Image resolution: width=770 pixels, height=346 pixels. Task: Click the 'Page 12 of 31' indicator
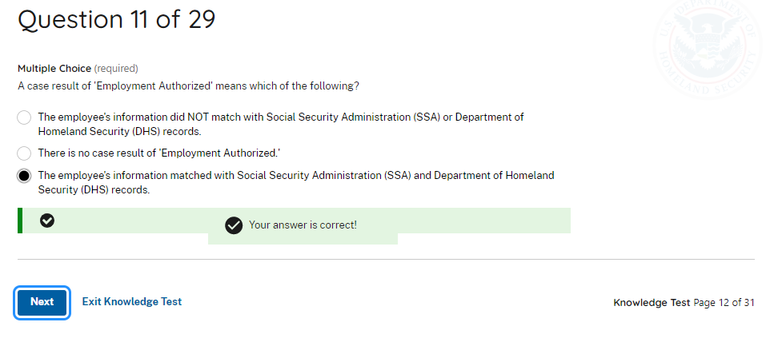pyautogui.click(x=724, y=303)
